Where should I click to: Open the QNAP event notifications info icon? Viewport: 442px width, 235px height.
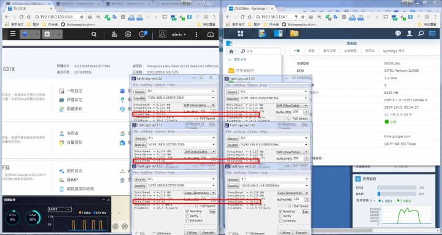[142, 34]
